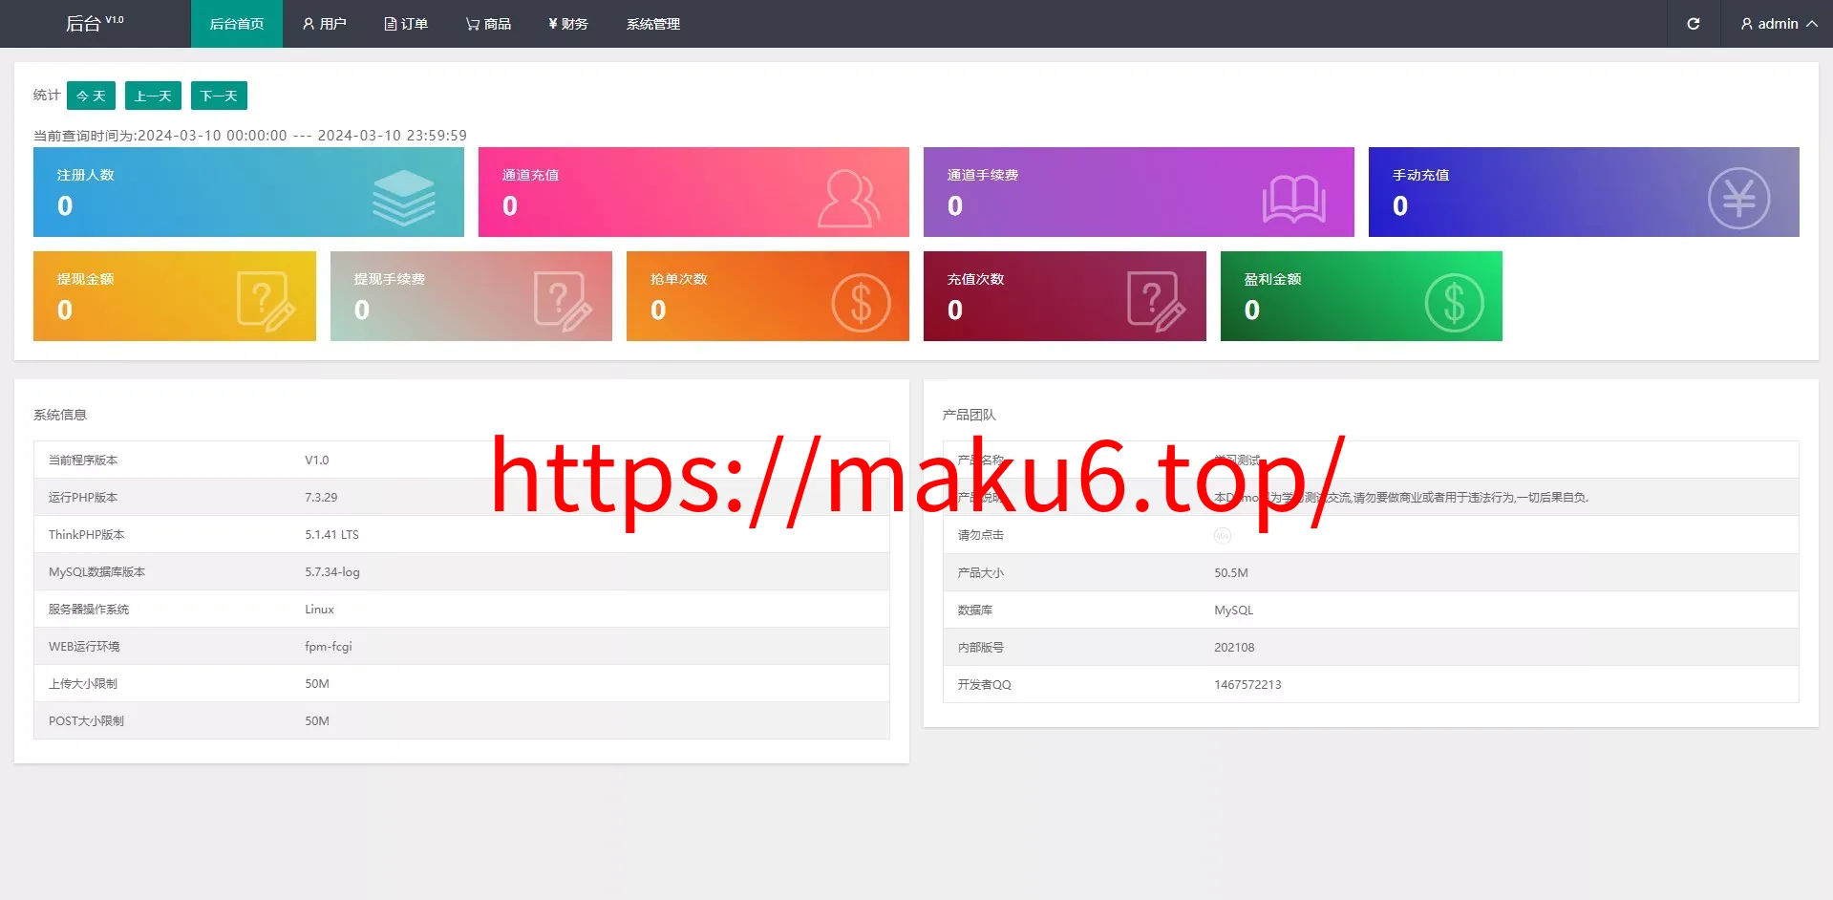Click the developer QQ number 1467572213
Viewport: 1833px width, 900px height.
click(1247, 685)
